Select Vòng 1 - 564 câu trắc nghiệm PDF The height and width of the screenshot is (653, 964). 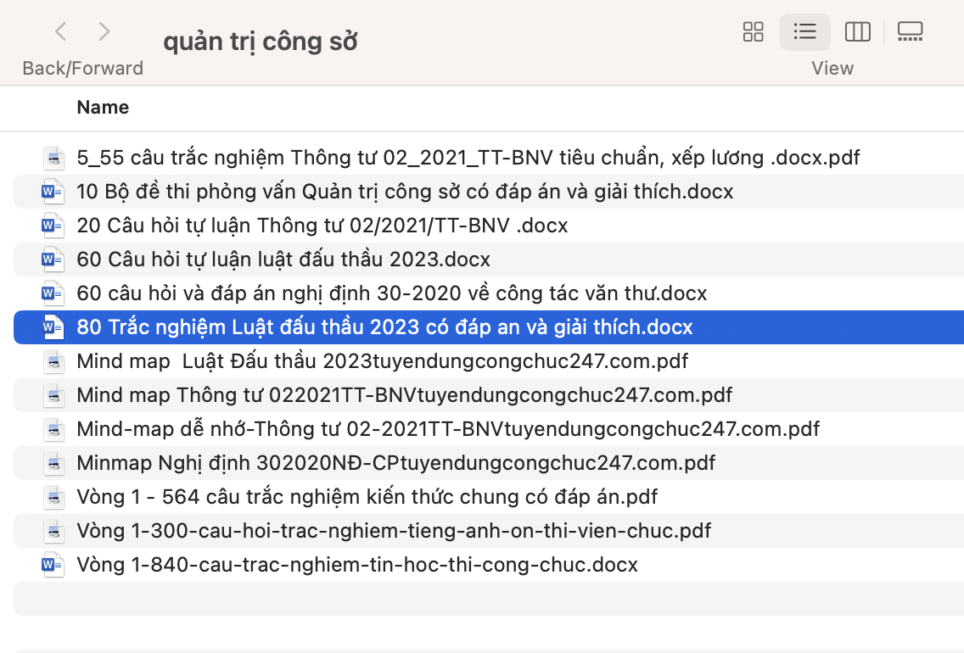[367, 497]
